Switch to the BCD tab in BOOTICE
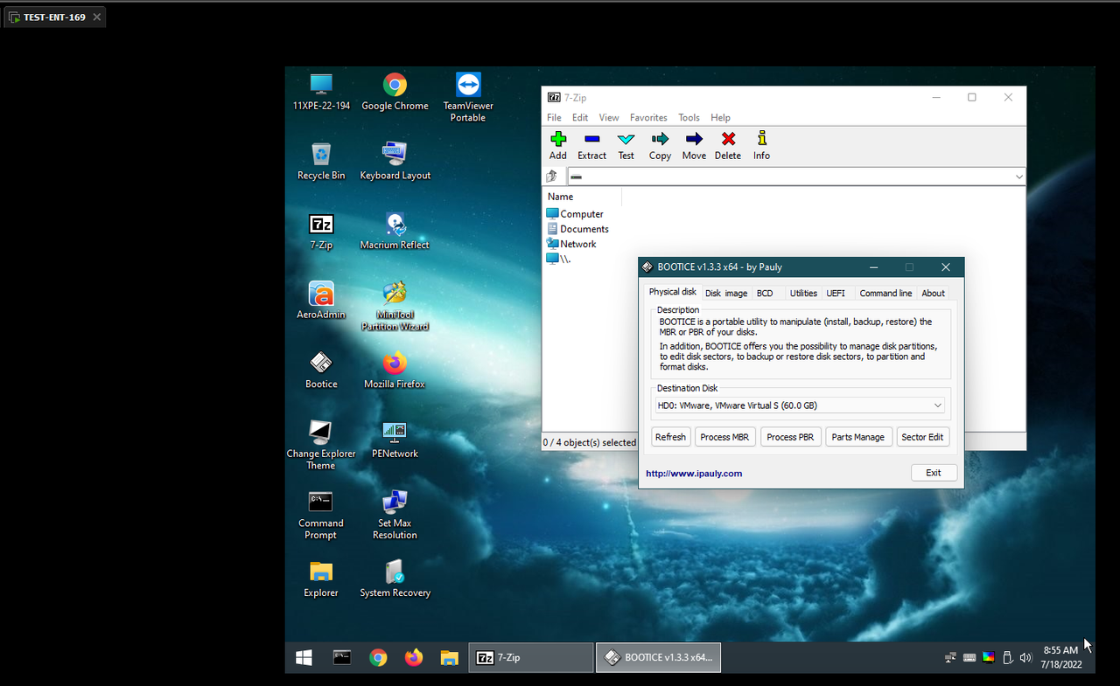 pos(765,294)
